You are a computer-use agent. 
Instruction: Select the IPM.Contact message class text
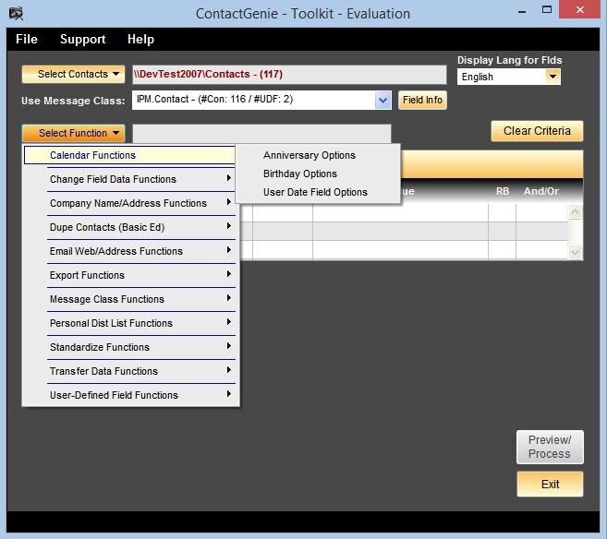[215, 100]
